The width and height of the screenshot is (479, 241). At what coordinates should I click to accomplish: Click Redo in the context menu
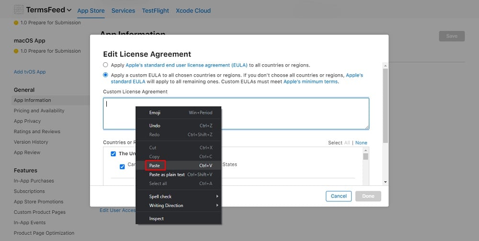(x=178, y=135)
